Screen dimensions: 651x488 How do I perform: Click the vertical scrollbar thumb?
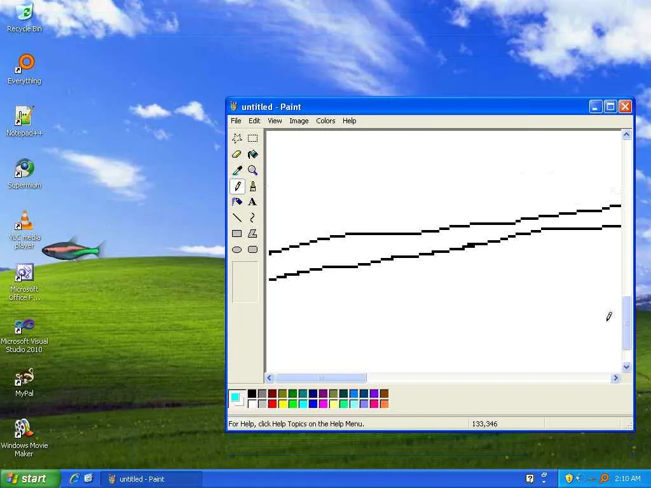[626, 323]
